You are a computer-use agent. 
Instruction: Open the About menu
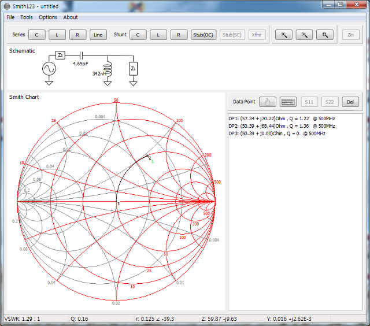(x=71, y=17)
